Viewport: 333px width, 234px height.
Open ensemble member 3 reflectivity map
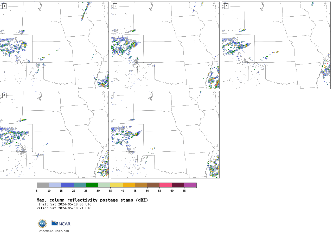[x=276, y=45]
